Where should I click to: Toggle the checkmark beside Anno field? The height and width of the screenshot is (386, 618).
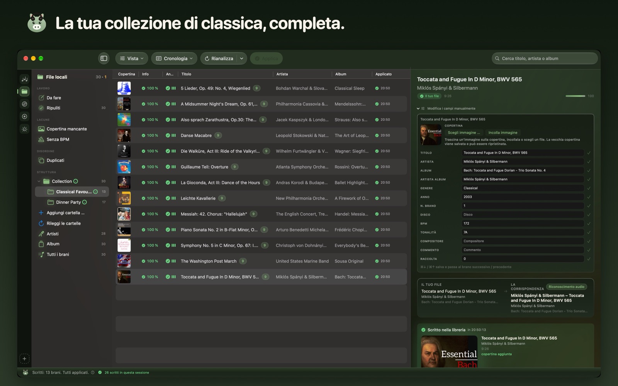589,197
